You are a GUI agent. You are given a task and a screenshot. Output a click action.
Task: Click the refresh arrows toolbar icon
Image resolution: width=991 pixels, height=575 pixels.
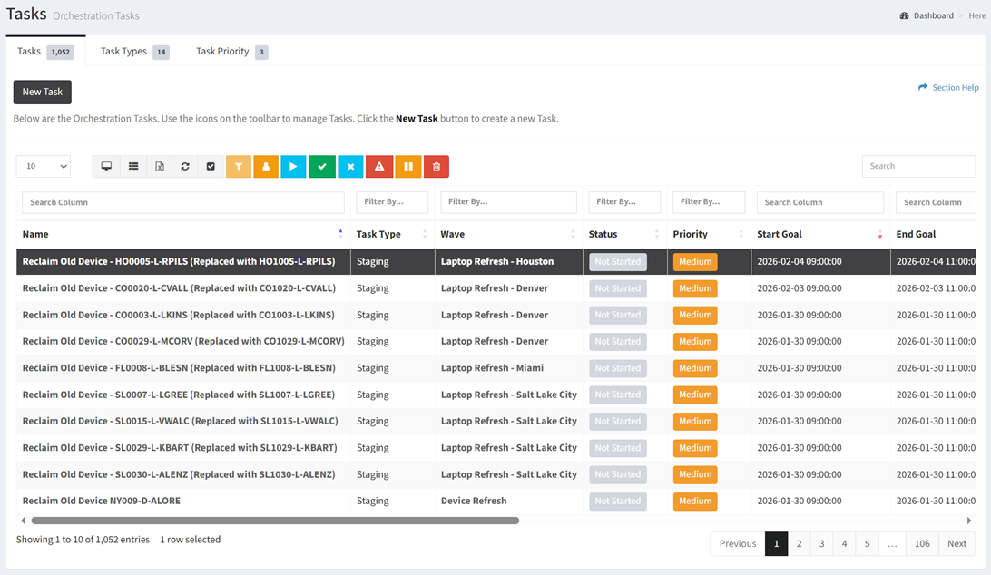click(185, 167)
